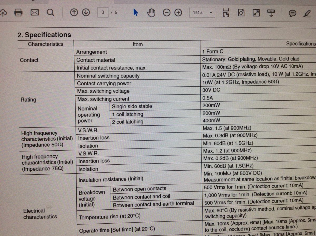Click the 'Contact carrying power' cell
This screenshot has width=316, height=236.
tap(104, 83)
